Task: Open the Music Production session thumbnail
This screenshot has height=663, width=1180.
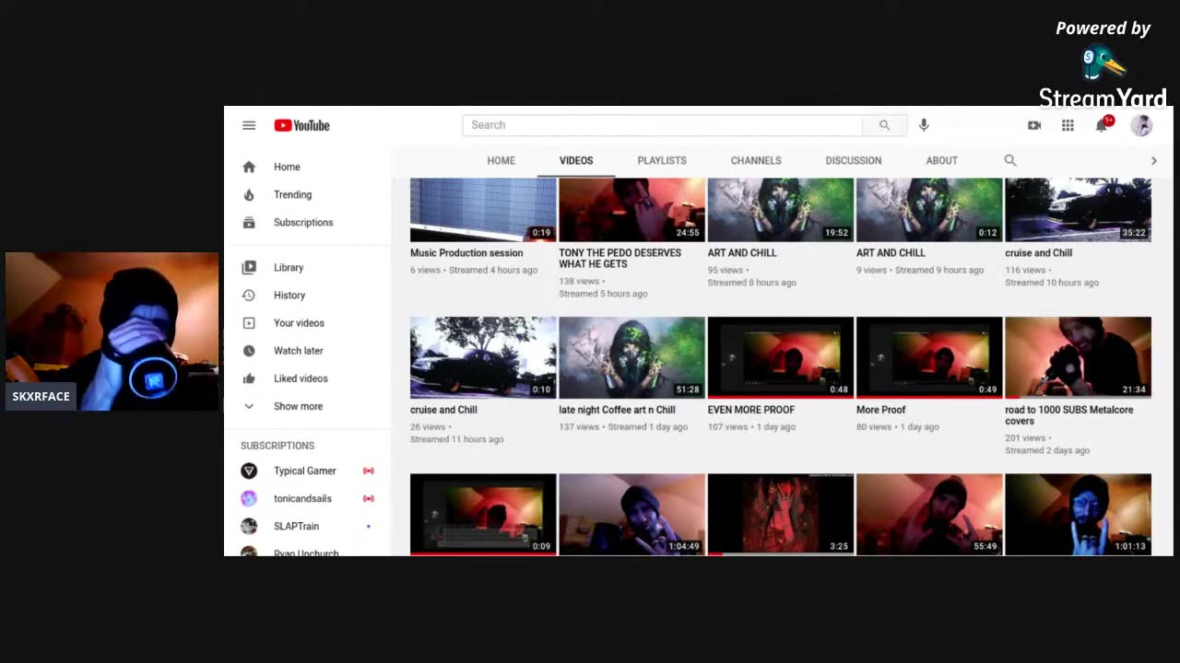Action: point(483,210)
